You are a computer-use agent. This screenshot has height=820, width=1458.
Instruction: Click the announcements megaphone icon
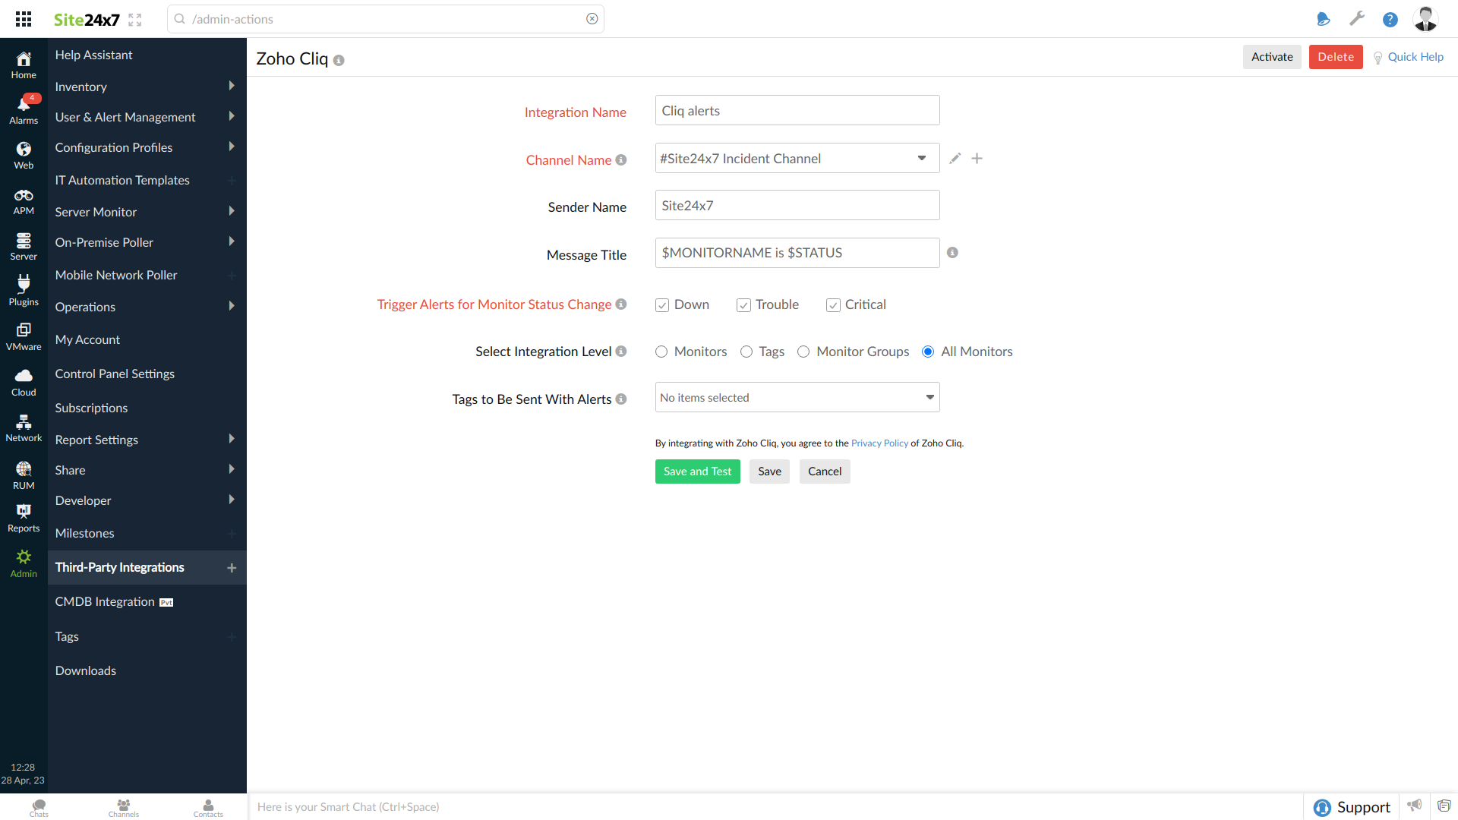pos(1414,806)
